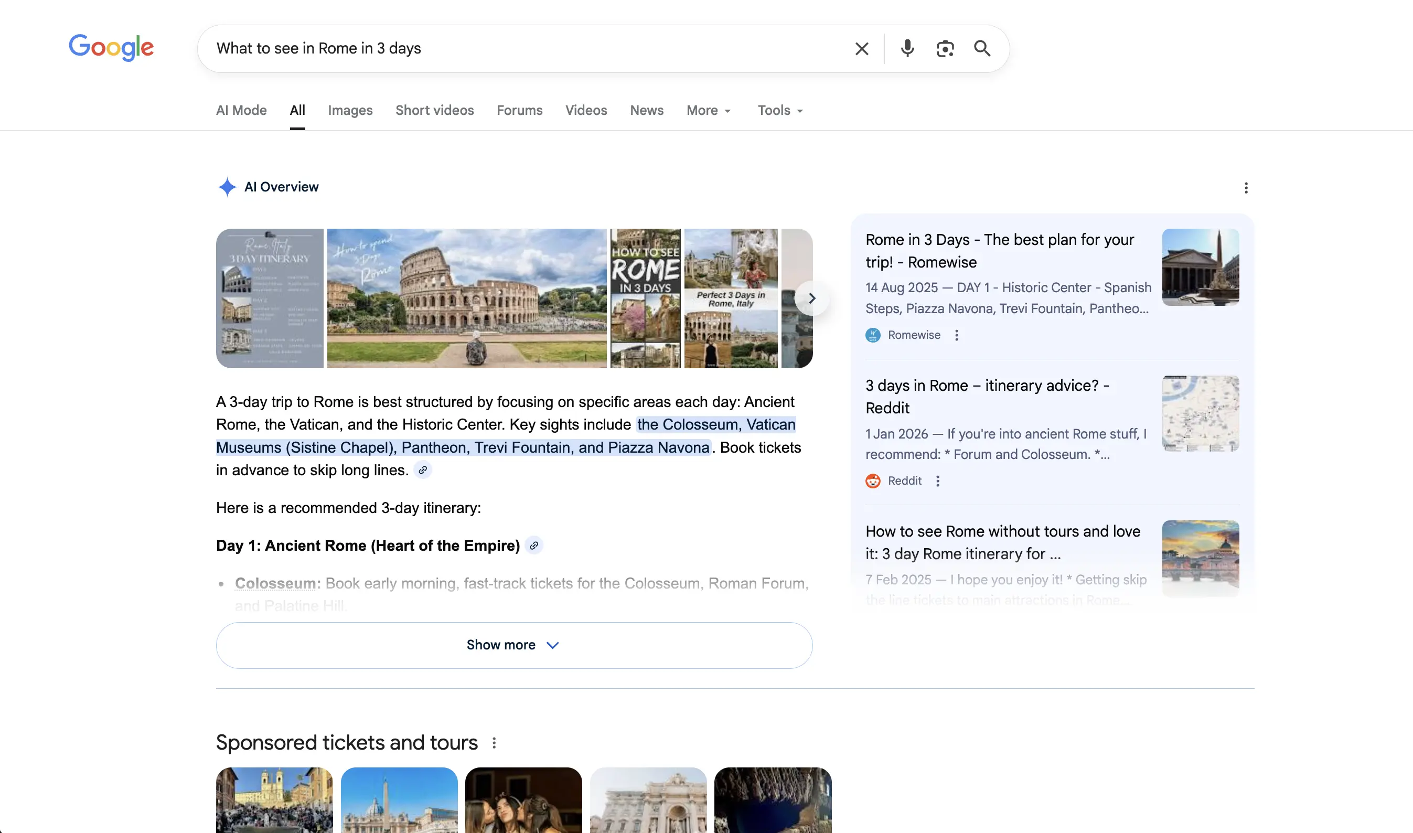Open the large Colosseum carousel image
Viewport: 1413px width, 833px height.
(466, 298)
